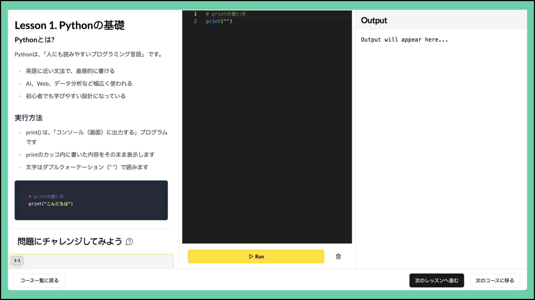
Task: Click the play triangle inside Run button
Action: point(251,256)
